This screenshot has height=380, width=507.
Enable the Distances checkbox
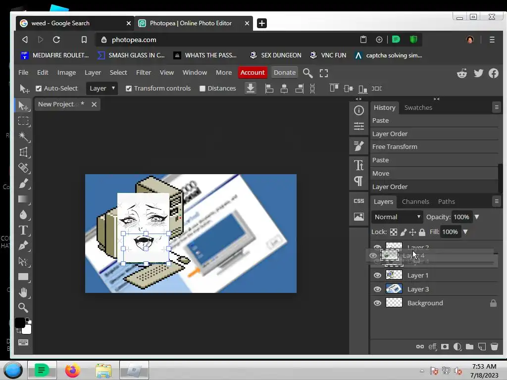click(x=203, y=89)
